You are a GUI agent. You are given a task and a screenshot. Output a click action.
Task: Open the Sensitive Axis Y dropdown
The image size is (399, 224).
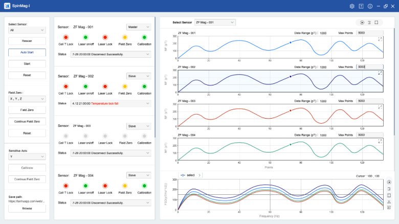click(27, 157)
